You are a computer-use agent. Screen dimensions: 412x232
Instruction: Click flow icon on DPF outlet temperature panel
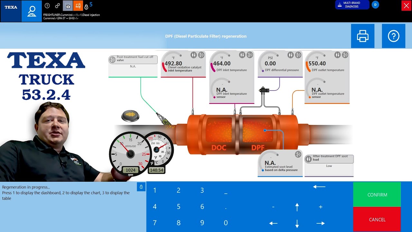tap(345, 55)
